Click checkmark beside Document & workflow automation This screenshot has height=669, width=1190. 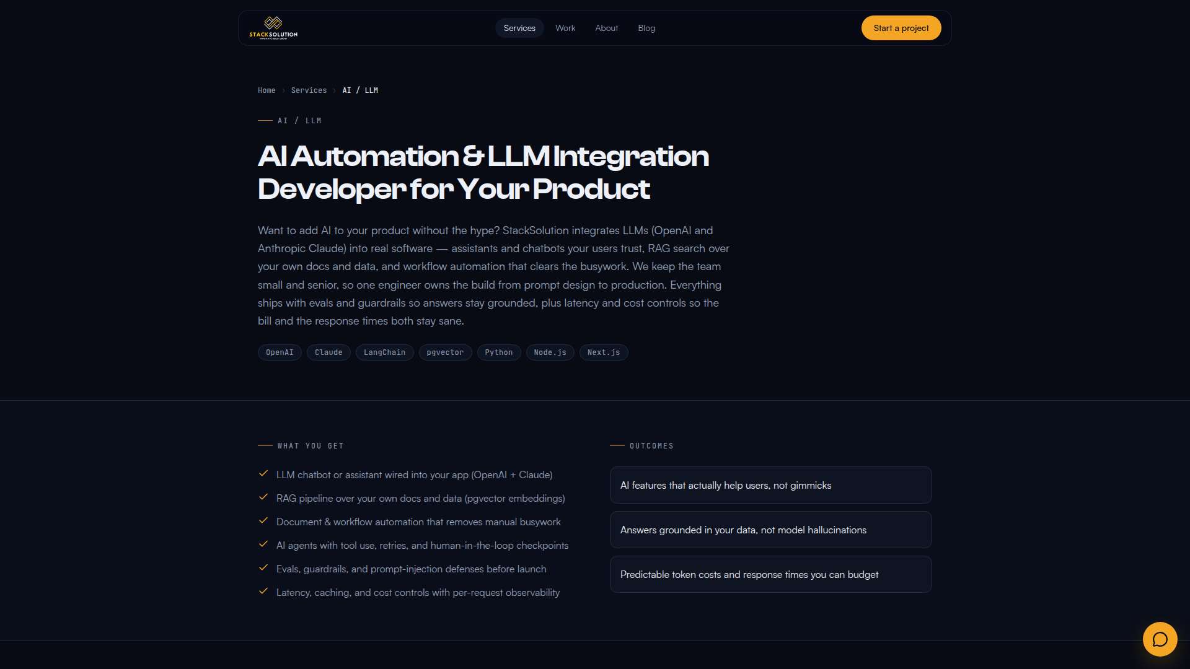click(x=263, y=521)
